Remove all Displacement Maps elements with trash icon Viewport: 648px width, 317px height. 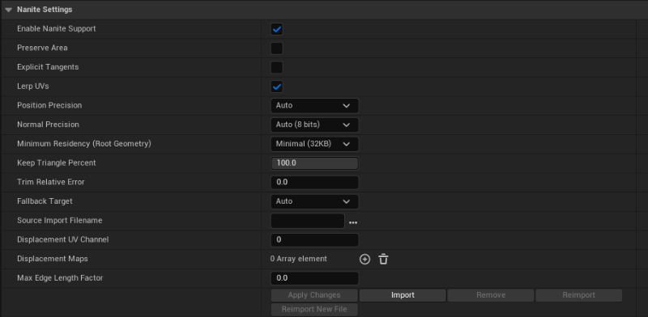coord(383,260)
